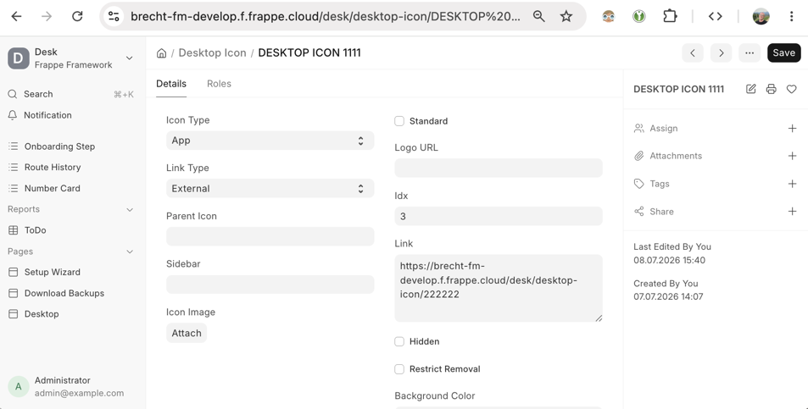Click the Logo URL field

pos(499,169)
